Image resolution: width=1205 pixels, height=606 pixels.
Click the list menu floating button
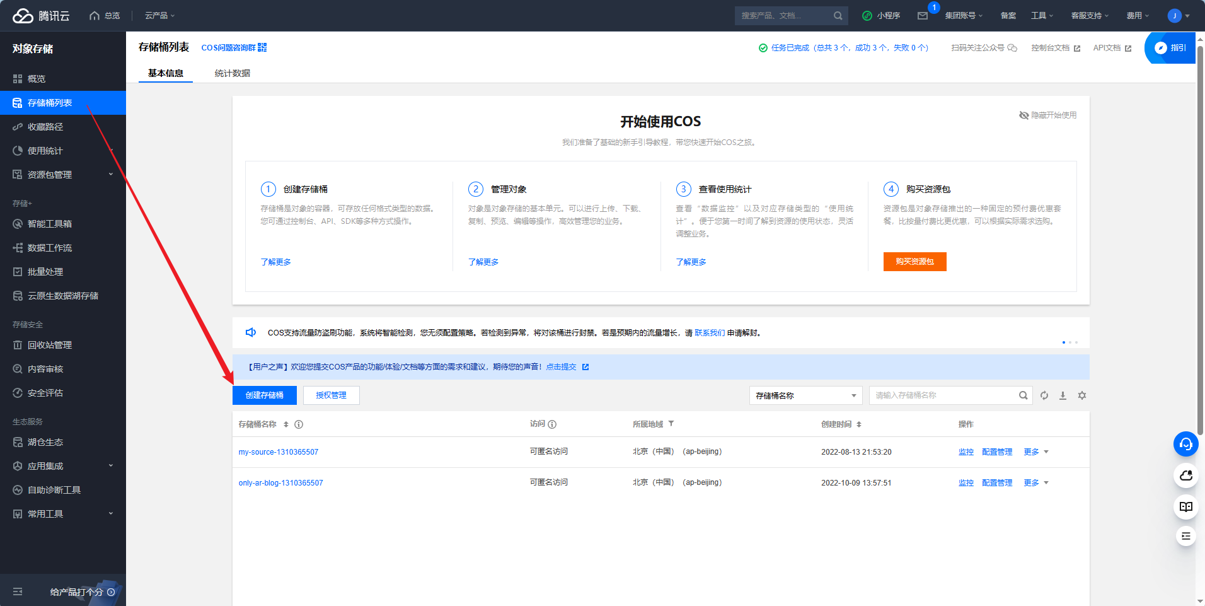(1185, 536)
